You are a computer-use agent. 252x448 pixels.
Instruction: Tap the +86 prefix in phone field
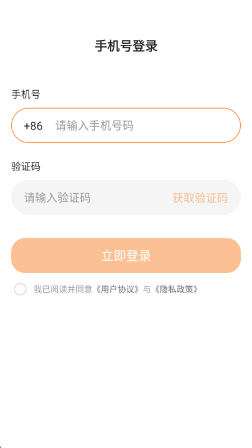coord(33,126)
